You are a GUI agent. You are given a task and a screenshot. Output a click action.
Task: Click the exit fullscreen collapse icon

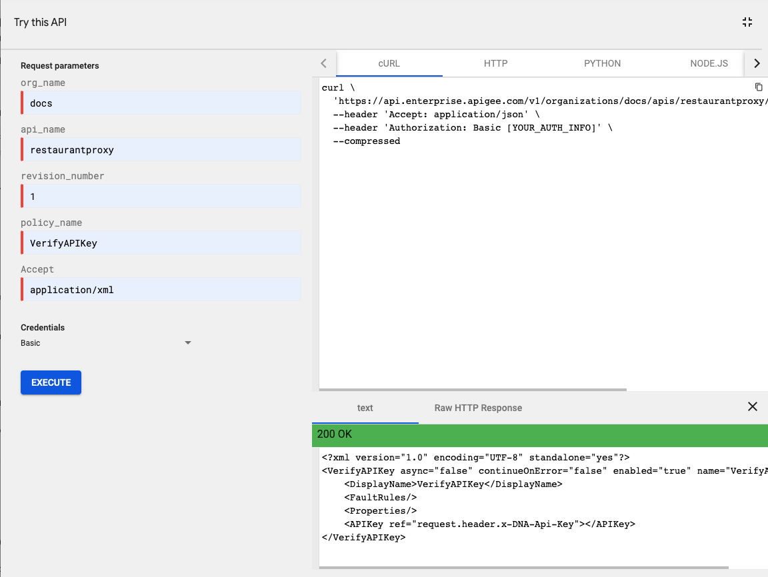pos(747,22)
